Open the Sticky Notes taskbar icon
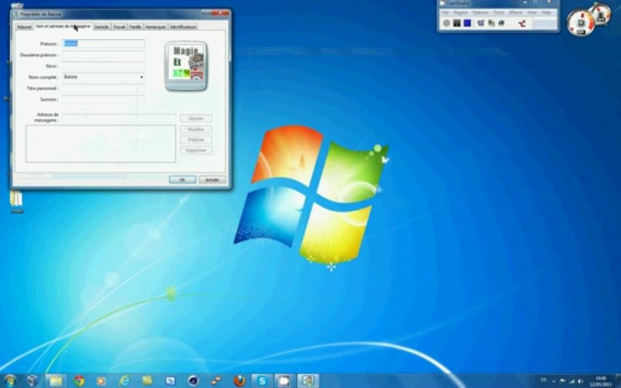 (x=147, y=381)
